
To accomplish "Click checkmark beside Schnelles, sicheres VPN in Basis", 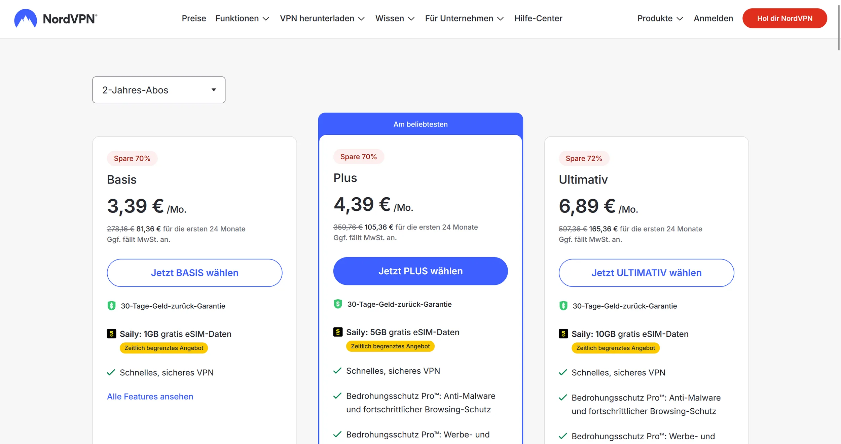I will [x=111, y=372].
